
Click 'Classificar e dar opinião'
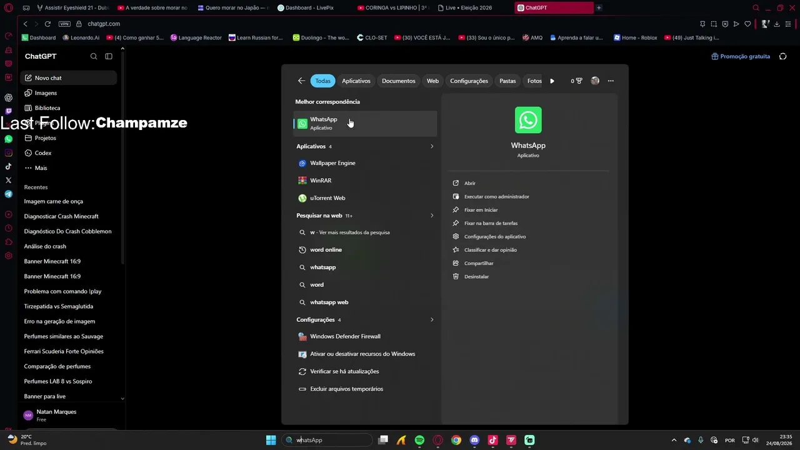(x=490, y=250)
